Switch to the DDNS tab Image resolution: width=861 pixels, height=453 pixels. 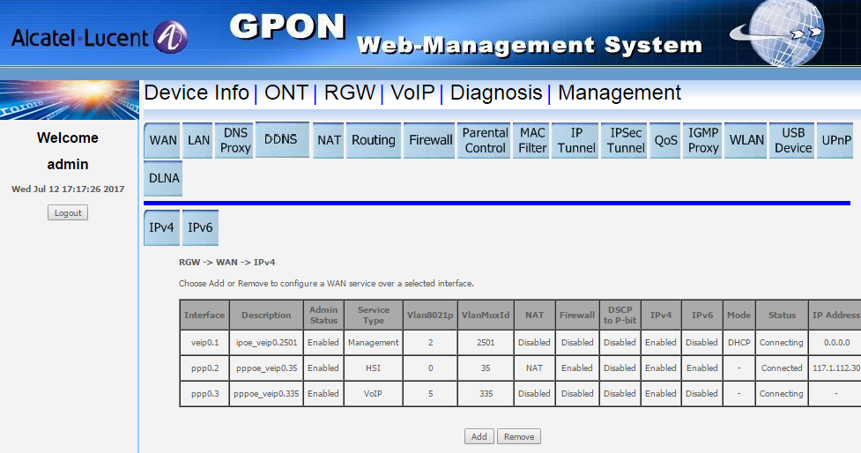tap(281, 139)
